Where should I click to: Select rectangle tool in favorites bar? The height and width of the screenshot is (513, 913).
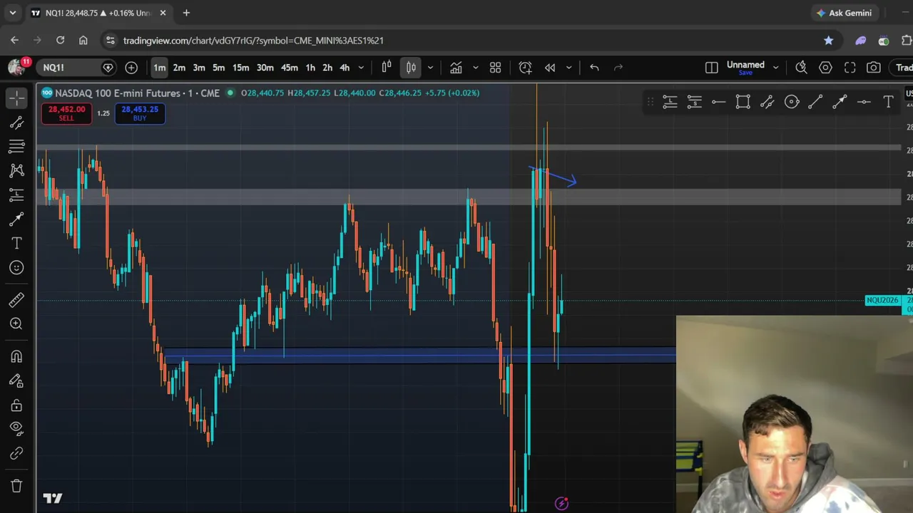tap(743, 103)
